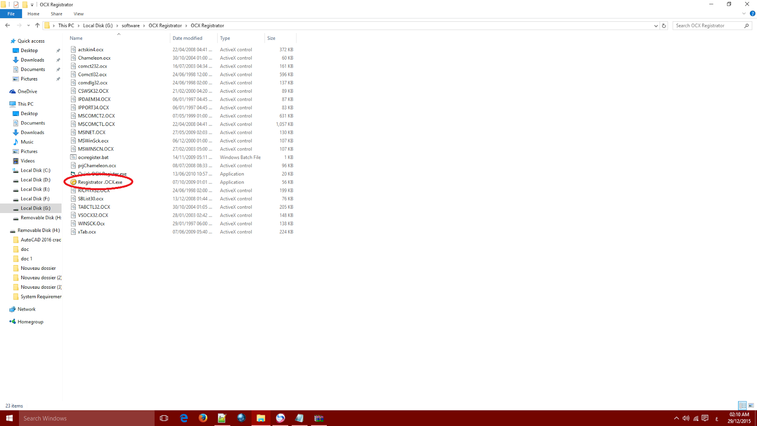Click the Network icon in navigation pane
This screenshot has height=426, width=757.
pos(13,309)
